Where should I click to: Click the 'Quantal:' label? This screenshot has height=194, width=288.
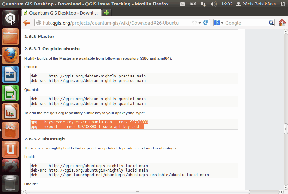pos(32,90)
